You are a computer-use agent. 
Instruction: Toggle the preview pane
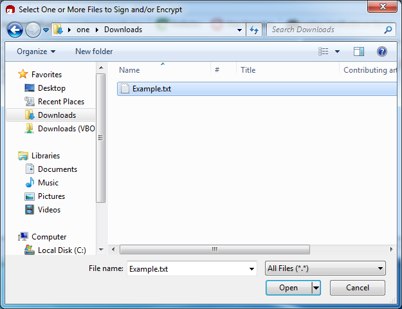pos(359,51)
